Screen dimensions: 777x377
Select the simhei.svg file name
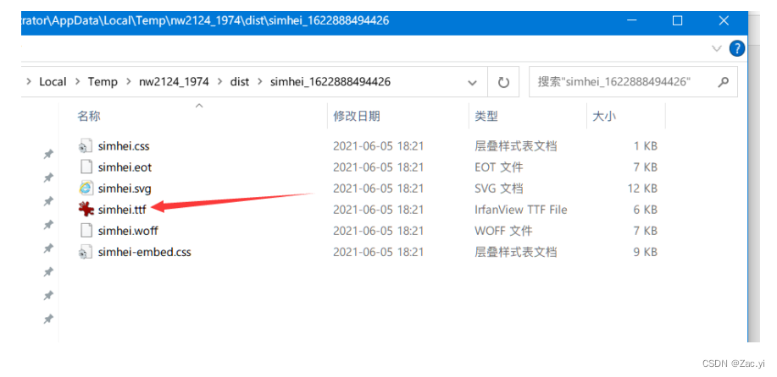coord(125,188)
